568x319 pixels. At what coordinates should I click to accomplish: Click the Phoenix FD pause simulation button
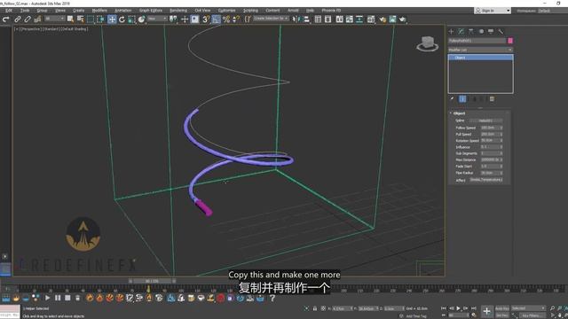click(58, 298)
